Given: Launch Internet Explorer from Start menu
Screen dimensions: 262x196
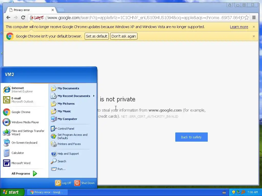Looking at the screenshot, I should point(24,90).
